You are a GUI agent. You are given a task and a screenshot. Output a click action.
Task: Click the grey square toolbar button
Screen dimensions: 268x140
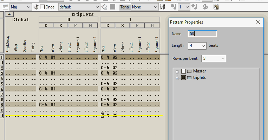(112, 7)
